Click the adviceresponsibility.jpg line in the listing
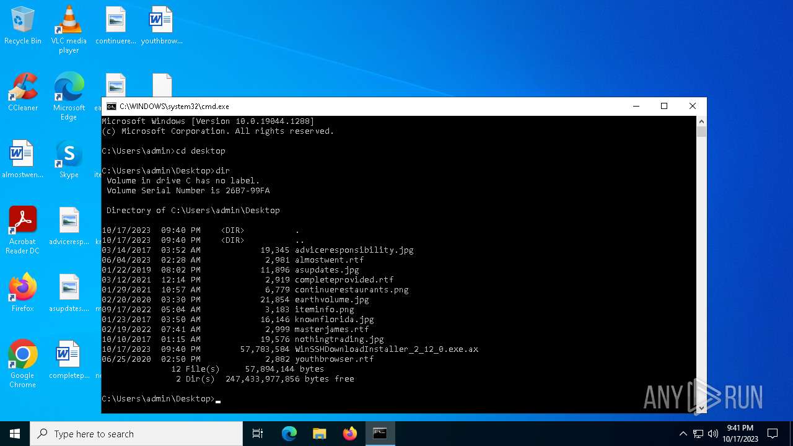The image size is (793, 446). [258, 250]
